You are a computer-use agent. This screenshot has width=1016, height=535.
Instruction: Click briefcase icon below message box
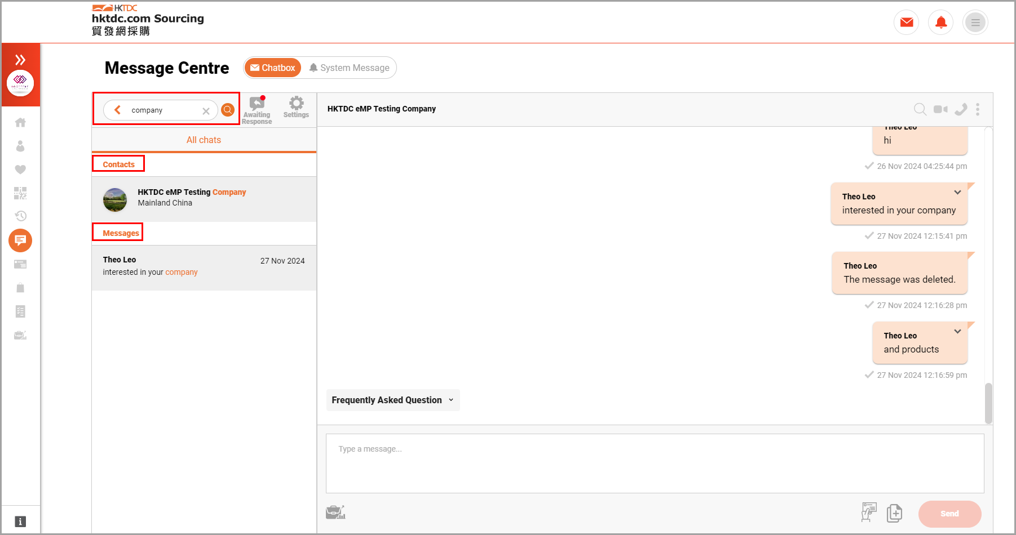335,512
